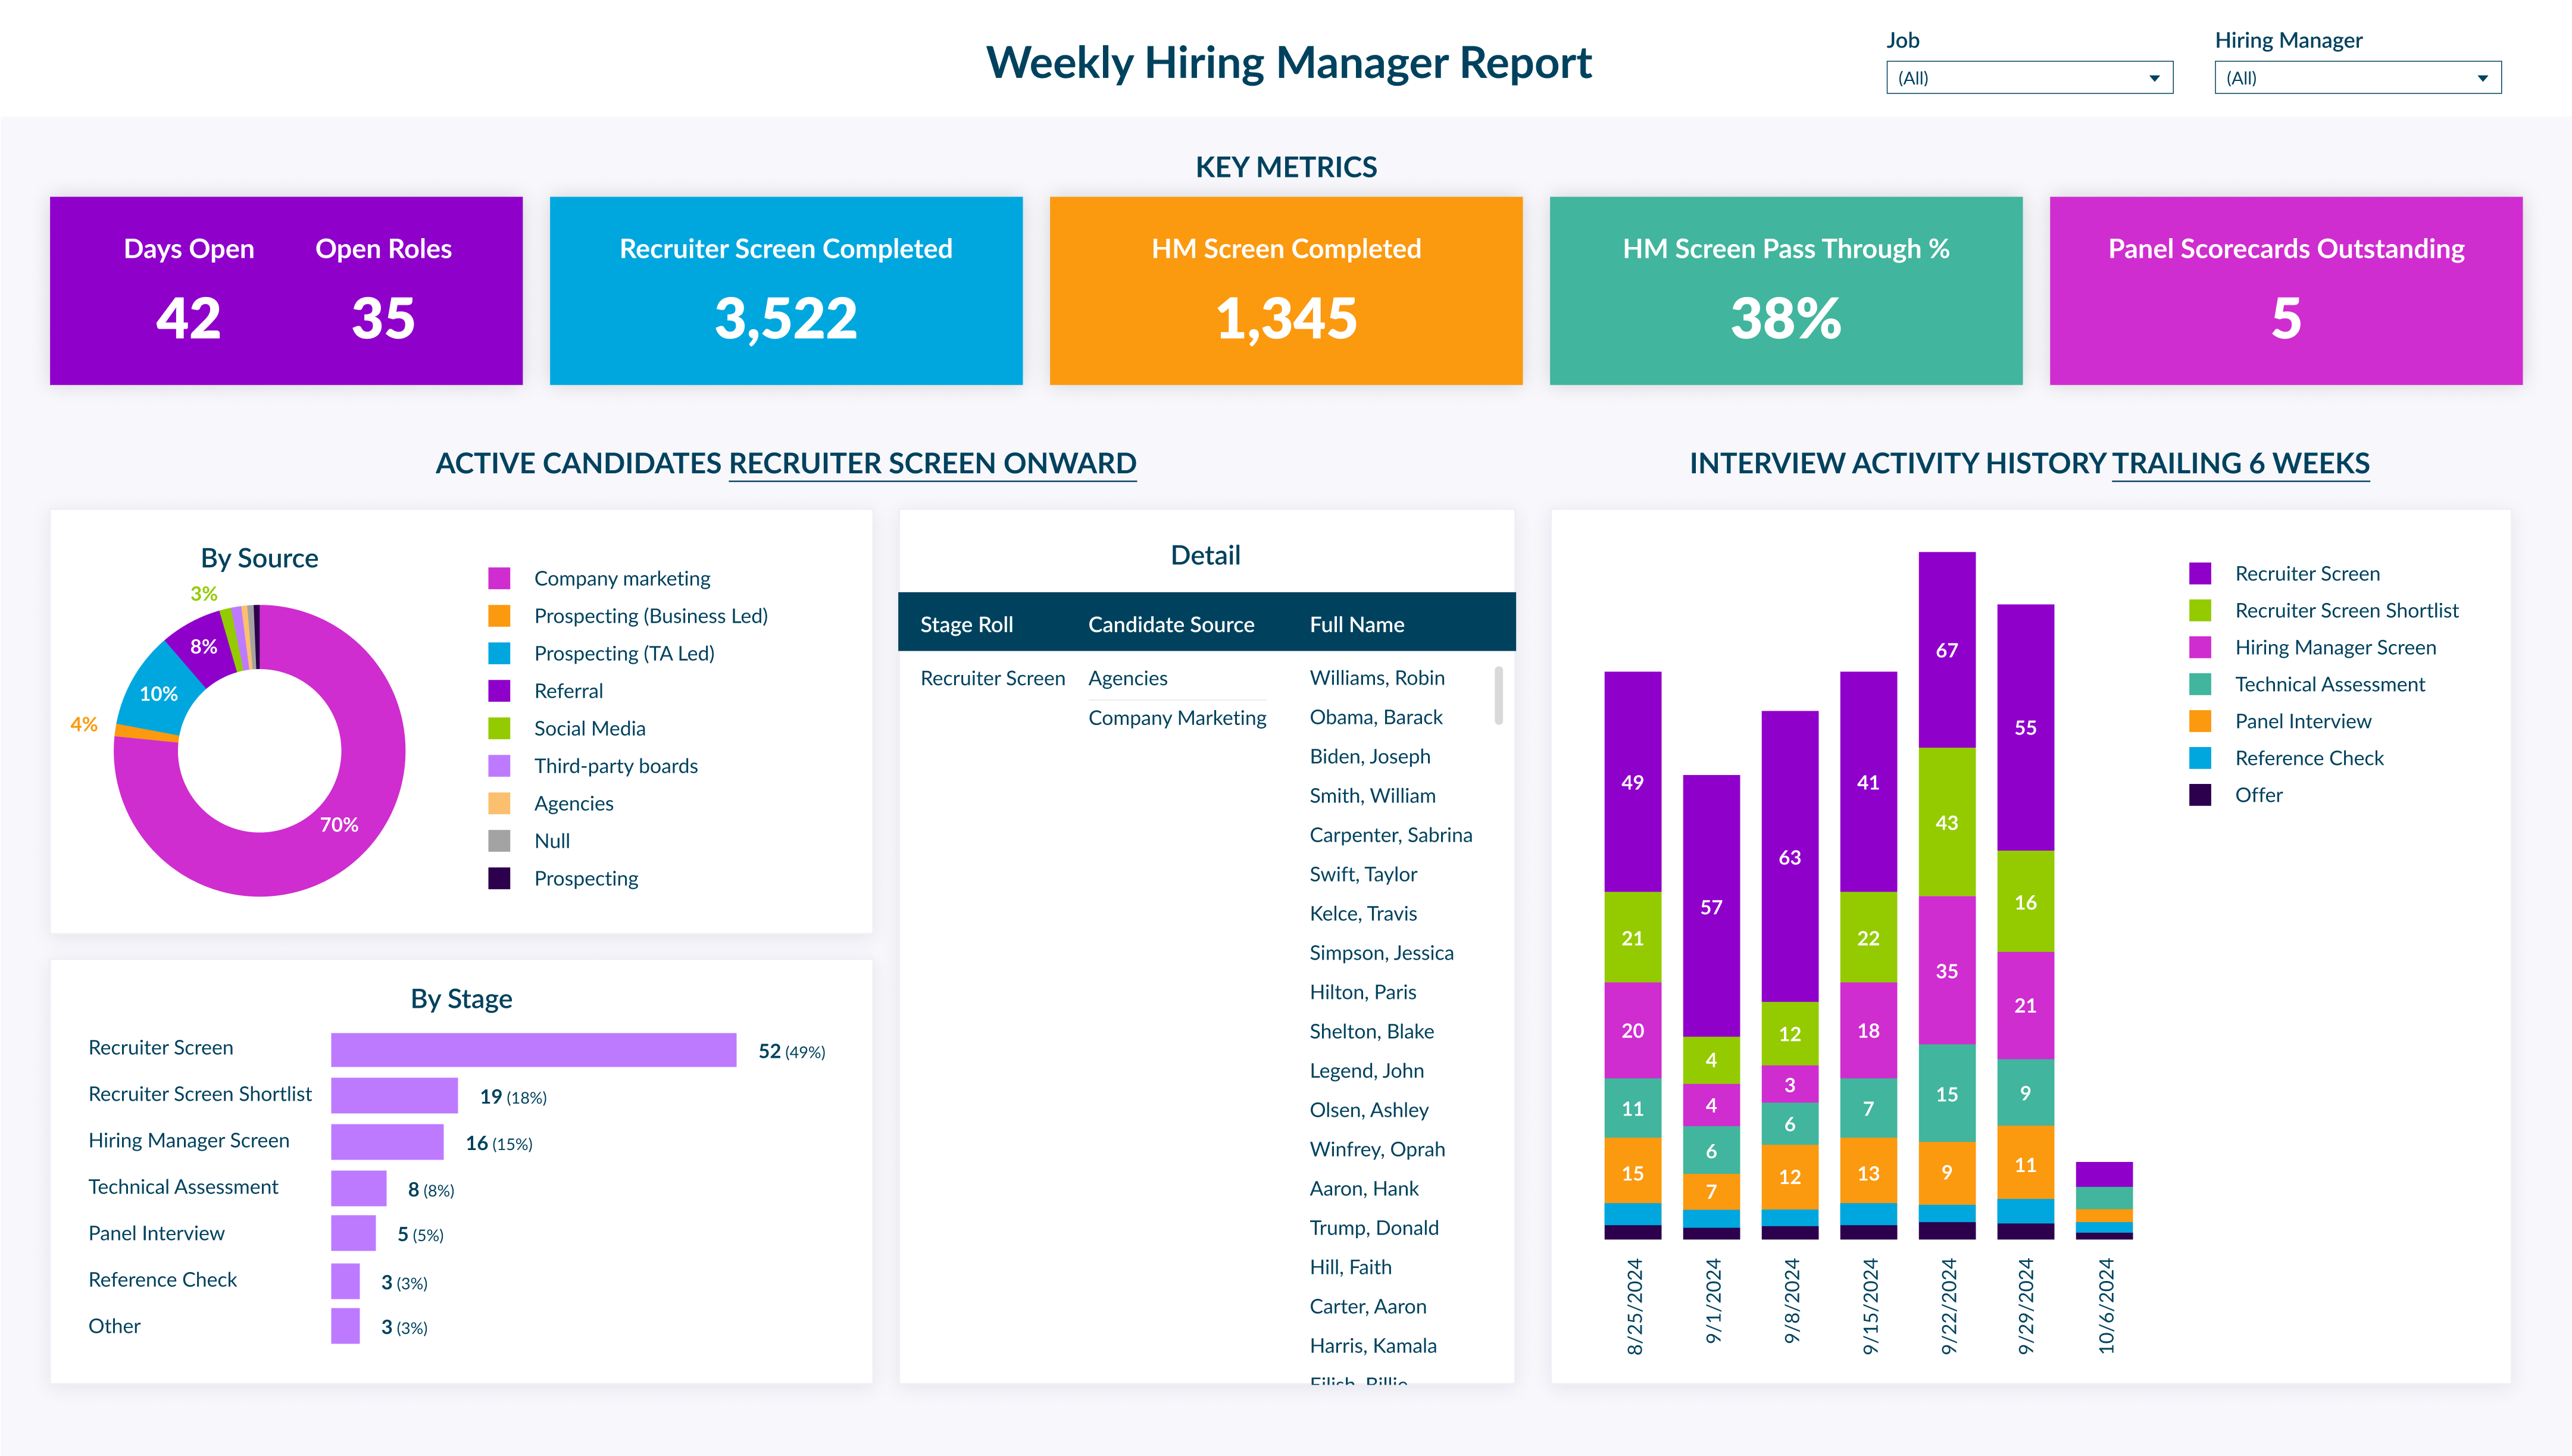Select the Company Marketing source cell
Image resolution: width=2572 pixels, height=1456 pixels.
[1177, 717]
